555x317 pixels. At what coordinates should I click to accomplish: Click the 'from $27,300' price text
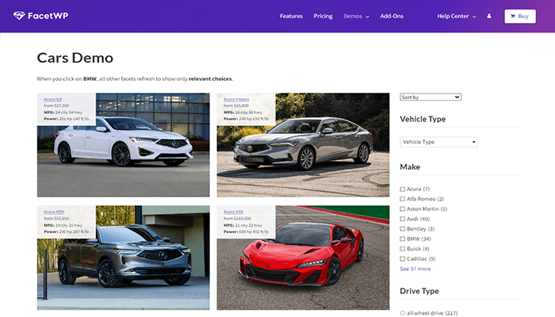click(56, 105)
